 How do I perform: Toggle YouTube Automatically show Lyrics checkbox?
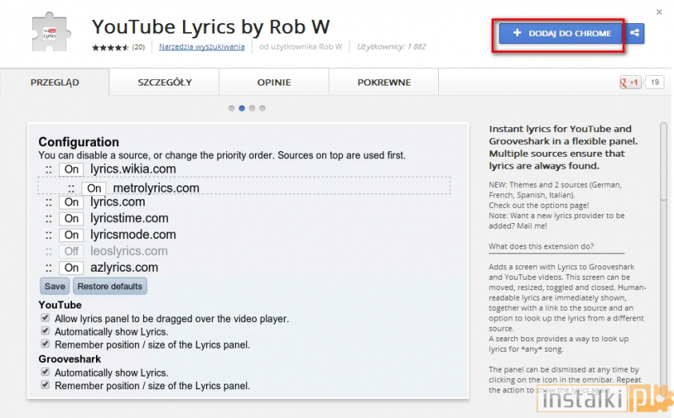click(45, 331)
